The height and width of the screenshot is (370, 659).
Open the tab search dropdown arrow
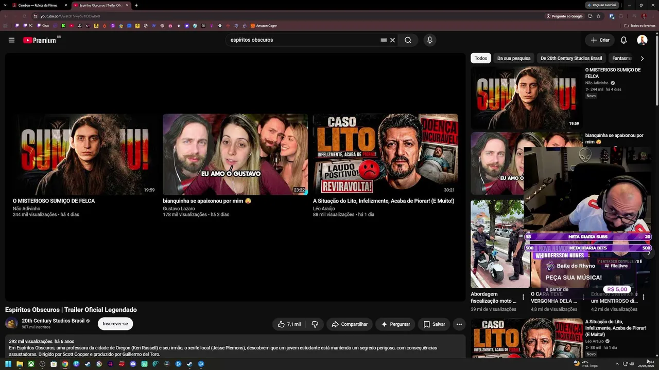tap(6, 5)
